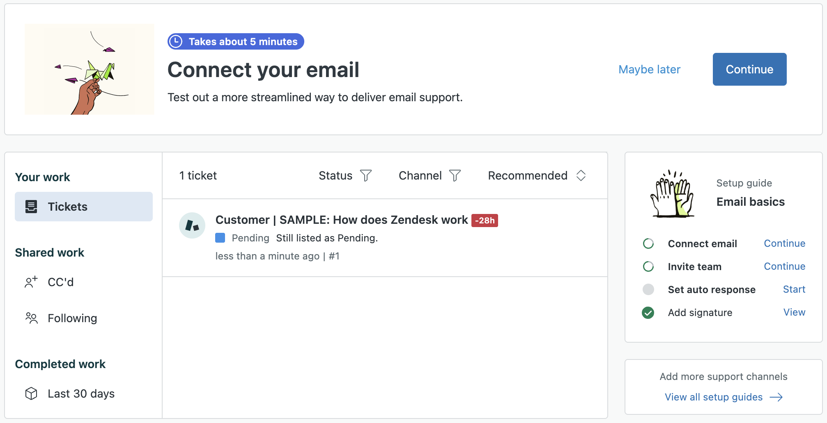Expand the Recommended sort dropdown
827x423 pixels.
tap(537, 175)
